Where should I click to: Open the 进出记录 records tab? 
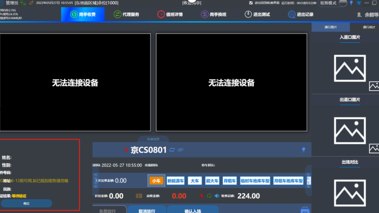[301, 14]
